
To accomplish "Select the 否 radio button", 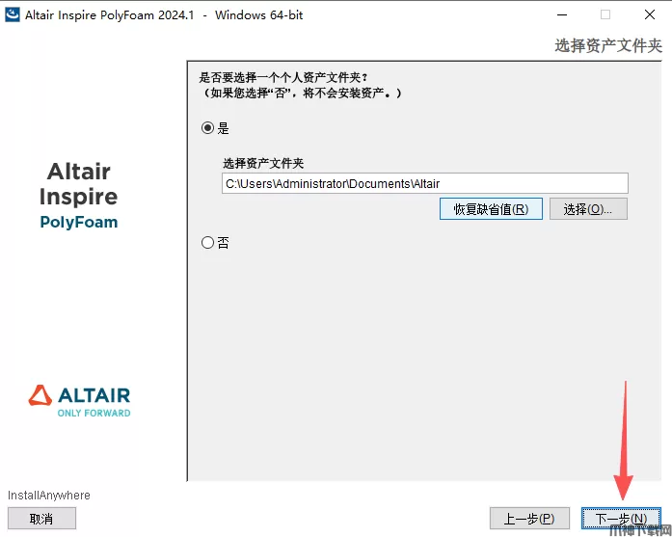I will 208,243.
